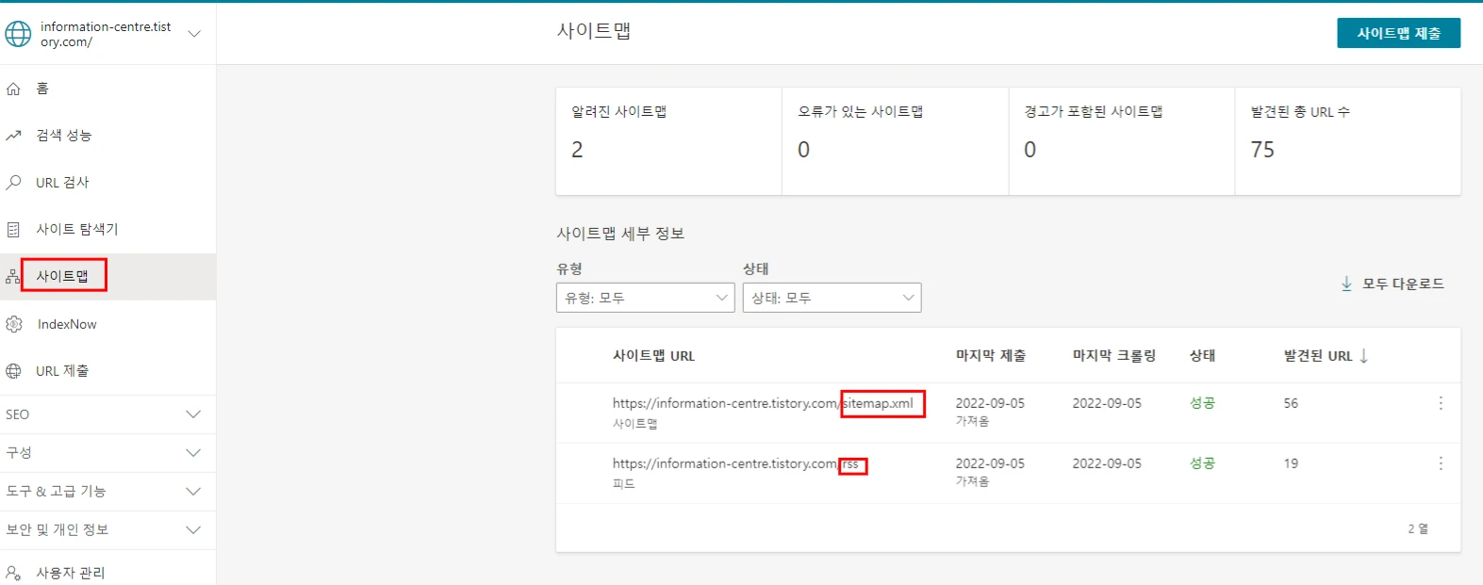Click the 오류가 있는 사이트맵 card
Image resolution: width=1483 pixels, height=585 pixels.
(895, 141)
